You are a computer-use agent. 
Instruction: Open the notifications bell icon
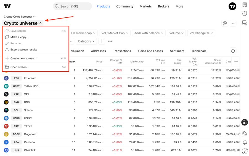tap(245, 142)
